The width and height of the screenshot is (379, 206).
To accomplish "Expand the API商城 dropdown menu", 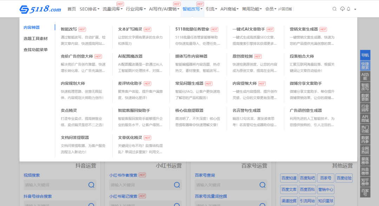I will coord(230,9).
